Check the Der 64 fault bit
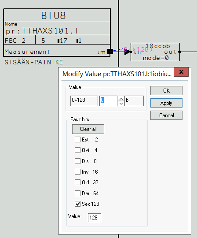The height and width of the screenshot is (238, 197). (77, 193)
